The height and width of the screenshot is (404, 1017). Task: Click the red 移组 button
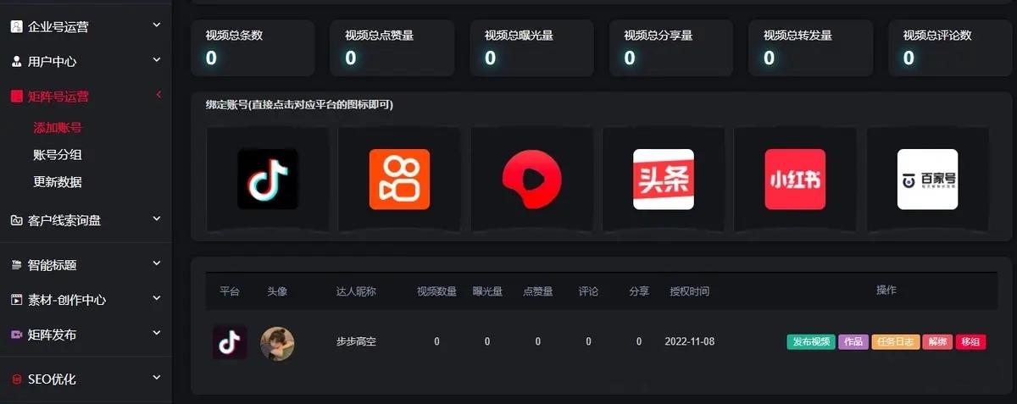tap(970, 342)
